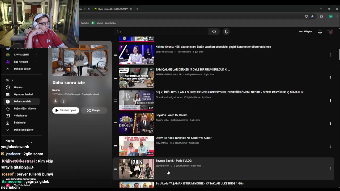This screenshot has height=191, width=340.
Task: Grab reorder handle of DİŞ KLİNİĞİ video
Action: (116, 101)
